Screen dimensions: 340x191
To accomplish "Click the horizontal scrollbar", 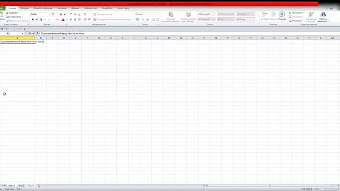I will (270, 186).
